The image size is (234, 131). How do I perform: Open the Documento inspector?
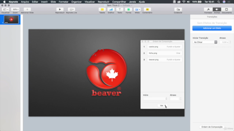coord(227,9)
